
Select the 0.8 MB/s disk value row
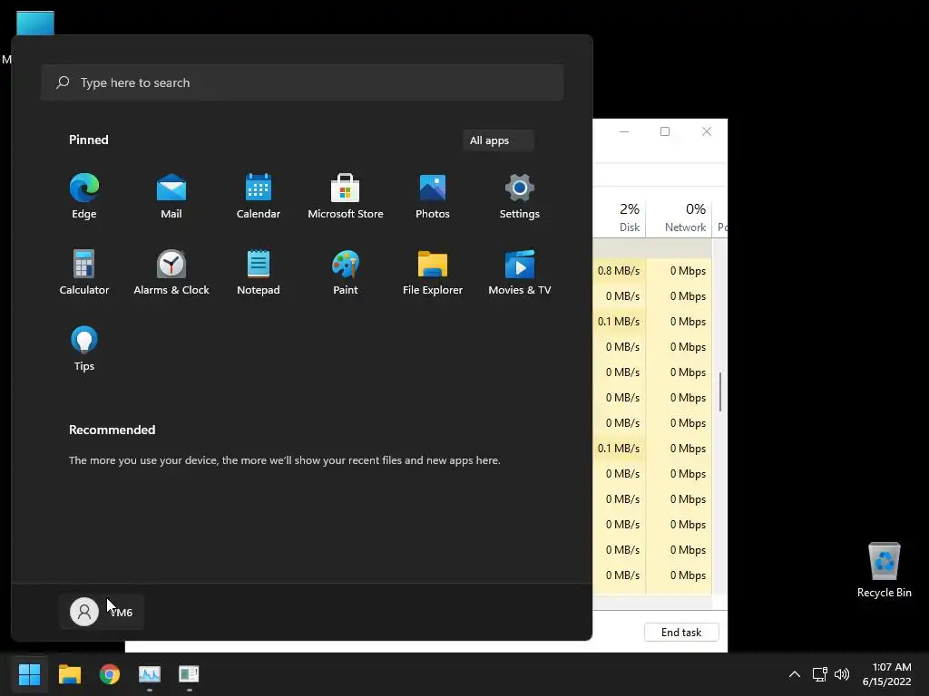619,270
